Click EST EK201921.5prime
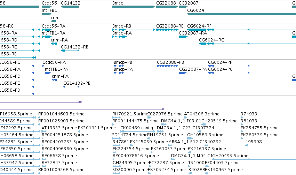The image size is (296, 175). coord(97,128)
